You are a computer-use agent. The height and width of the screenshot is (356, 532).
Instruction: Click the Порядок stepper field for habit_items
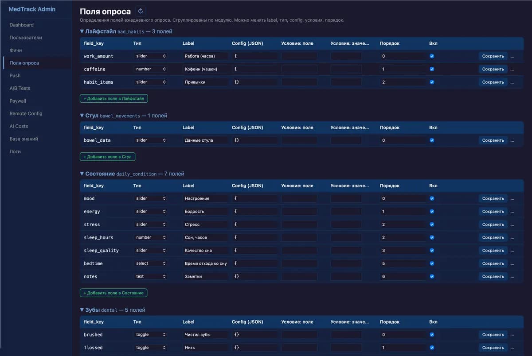[403, 82]
